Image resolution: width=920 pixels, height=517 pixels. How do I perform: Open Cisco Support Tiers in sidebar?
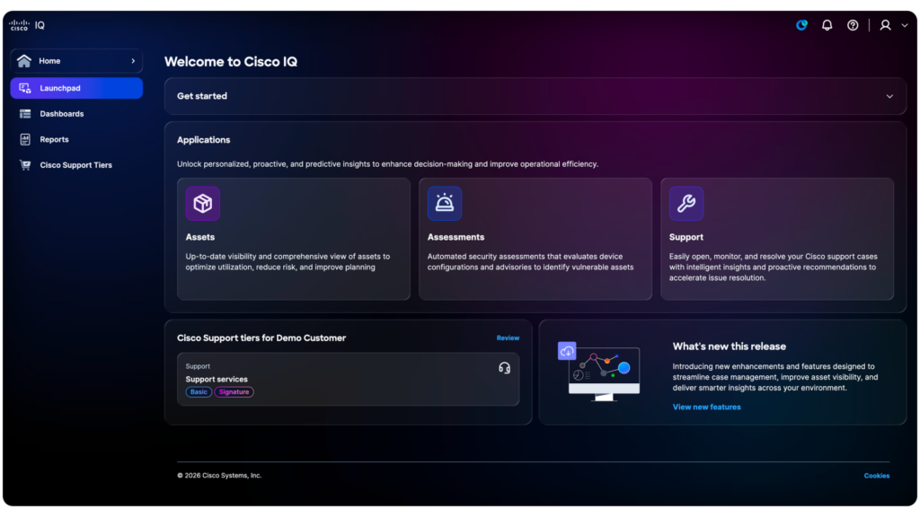75,165
